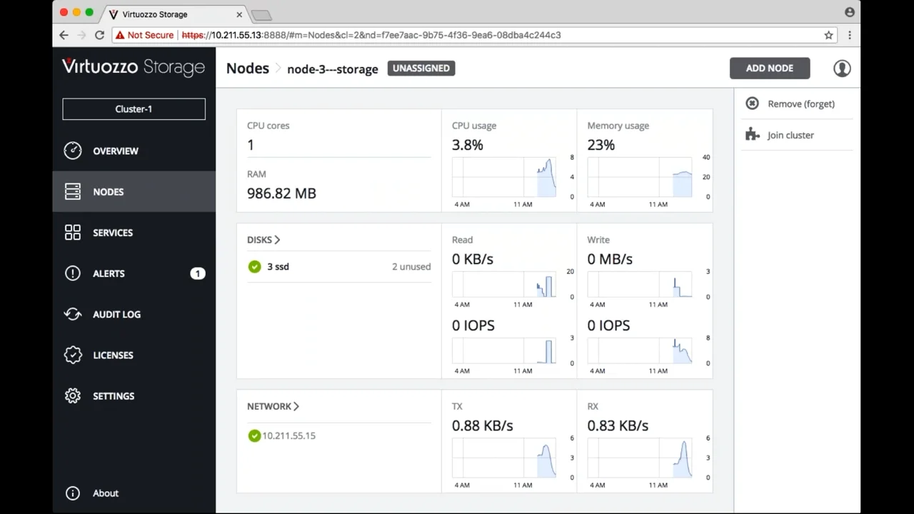The height and width of the screenshot is (514, 914).
Task: Go back using Nodes breadcrumb
Action: click(247, 68)
